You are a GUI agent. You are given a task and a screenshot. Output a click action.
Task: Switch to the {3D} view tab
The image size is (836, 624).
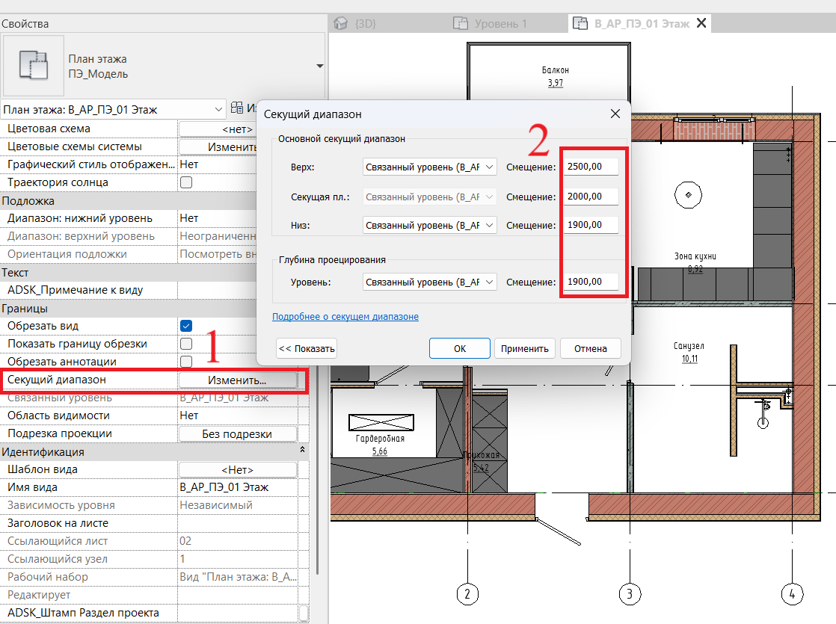click(357, 24)
